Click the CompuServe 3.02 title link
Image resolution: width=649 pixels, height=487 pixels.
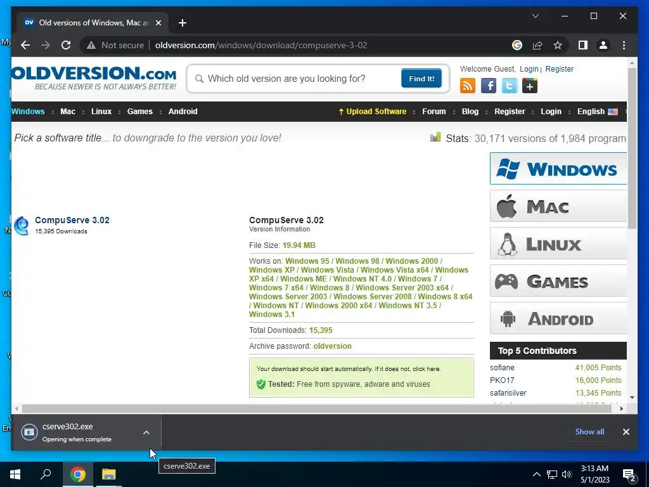(72, 220)
